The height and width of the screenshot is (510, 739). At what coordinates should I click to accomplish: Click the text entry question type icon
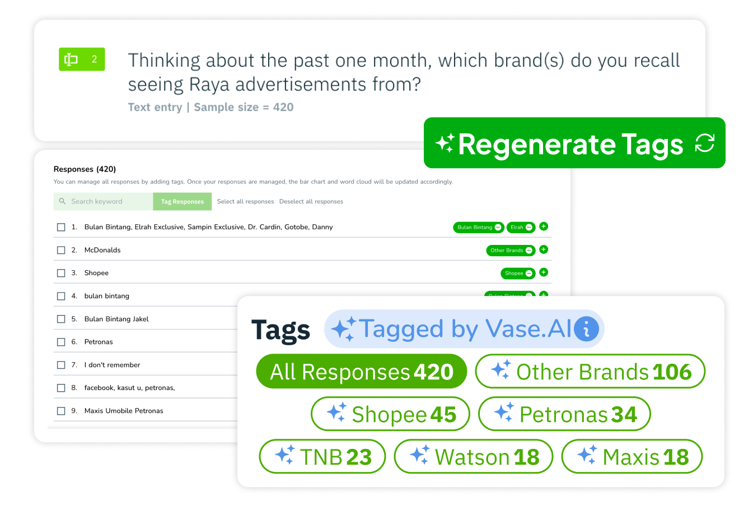71,59
